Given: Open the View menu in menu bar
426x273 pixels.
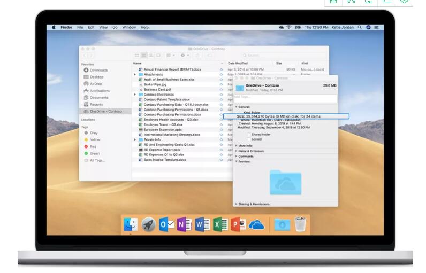Looking at the screenshot, I should [x=103, y=27].
